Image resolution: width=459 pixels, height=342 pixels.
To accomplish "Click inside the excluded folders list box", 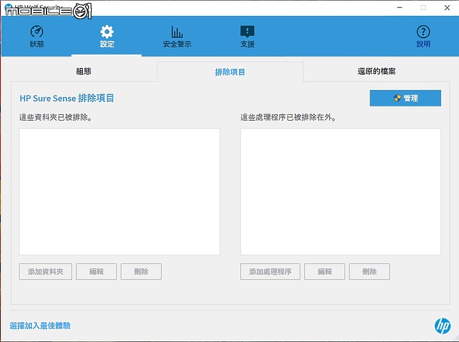I will pos(119,191).
